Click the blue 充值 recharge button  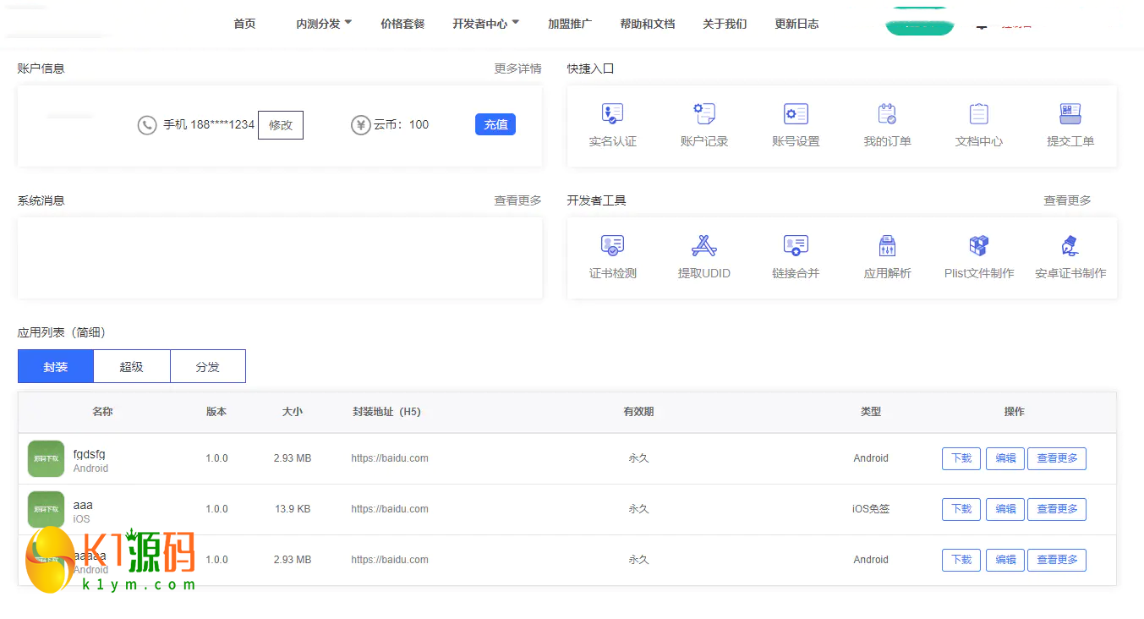tap(495, 124)
